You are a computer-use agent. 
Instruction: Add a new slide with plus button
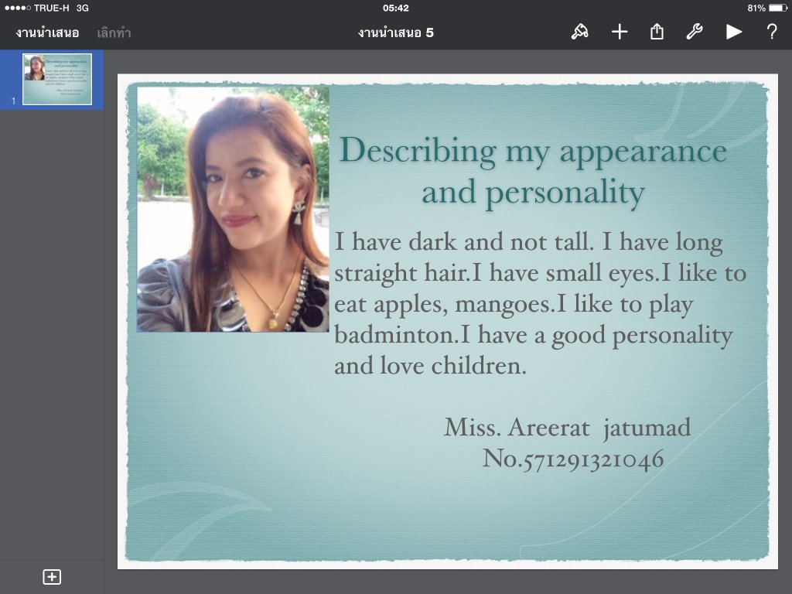(x=52, y=577)
